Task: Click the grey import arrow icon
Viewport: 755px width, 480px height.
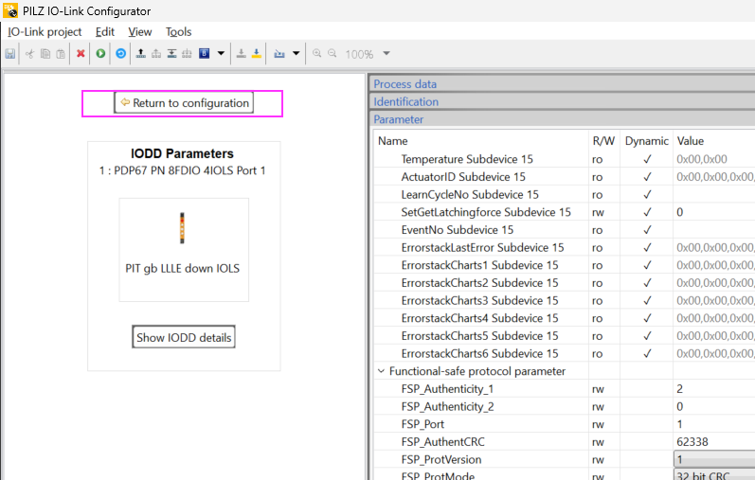Action: coord(242,53)
